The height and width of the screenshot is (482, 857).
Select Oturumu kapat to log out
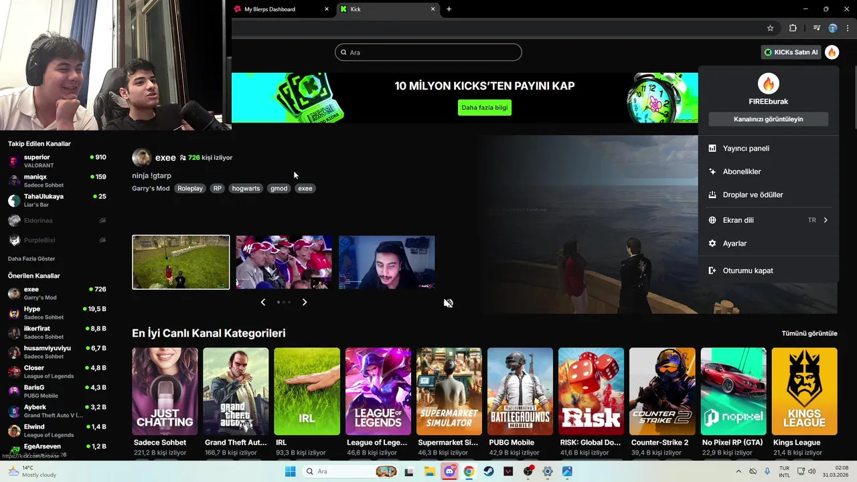coord(768,270)
